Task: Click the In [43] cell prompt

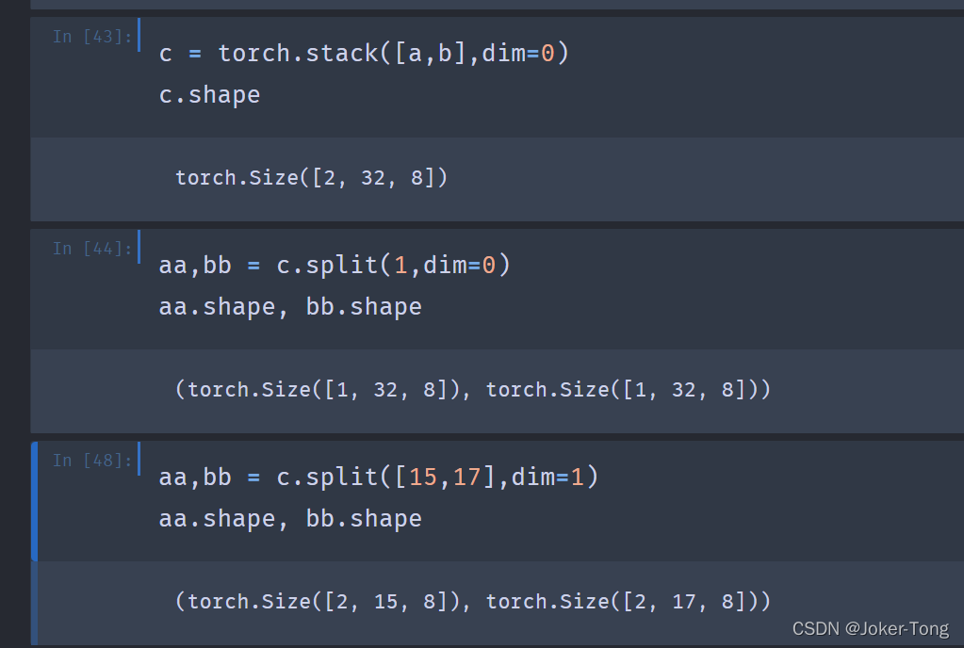Action: pos(92,37)
